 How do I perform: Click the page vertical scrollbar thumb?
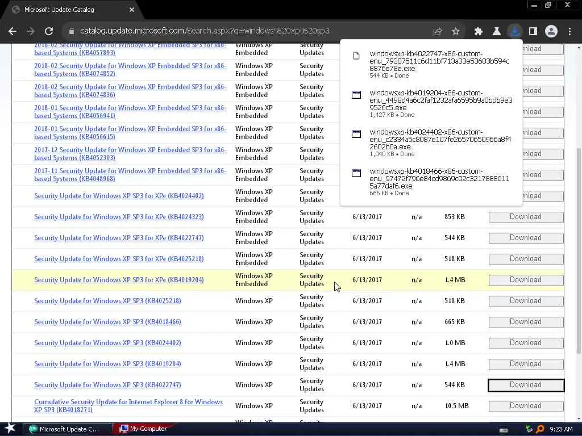(x=579, y=250)
